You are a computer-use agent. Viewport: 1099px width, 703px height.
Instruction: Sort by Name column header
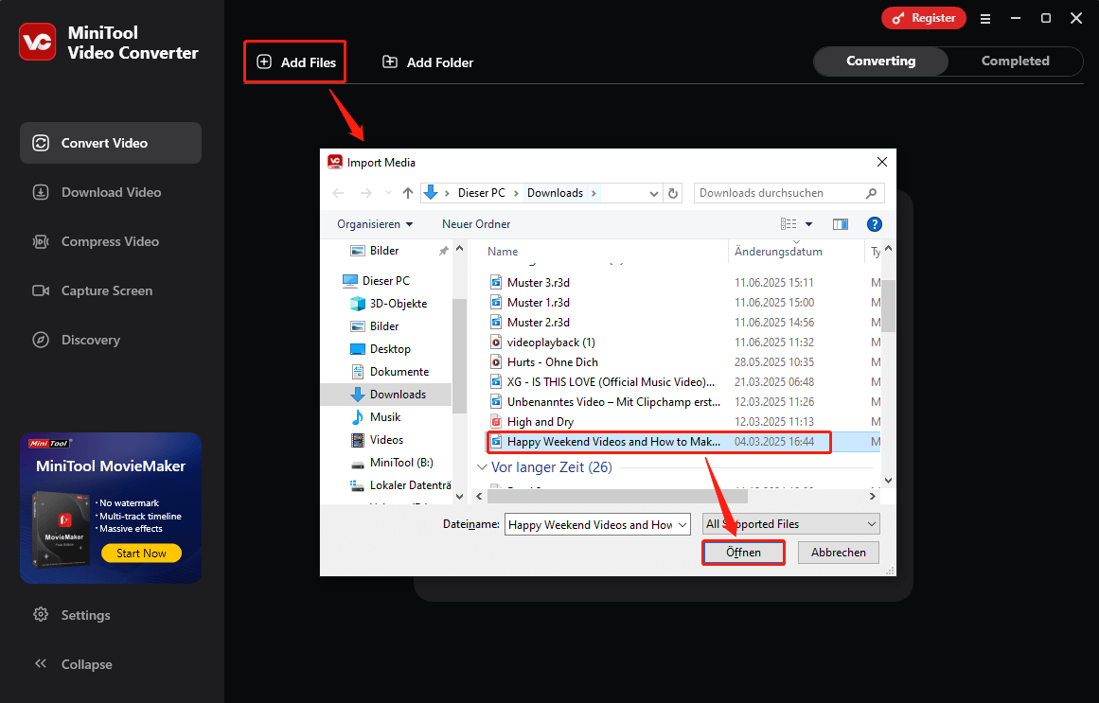[503, 252]
